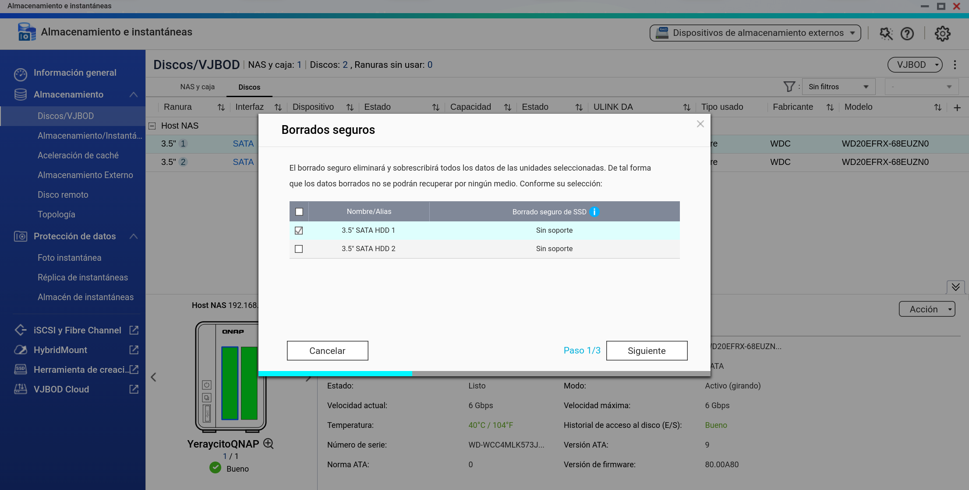Click the Cancelar button
This screenshot has width=969, height=490.
[327, 350]
